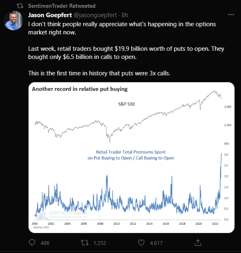
Task: Open the chart titled Another record in relative put buying
Action: (x=132, y=158)
